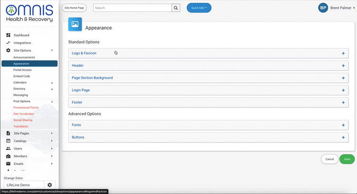Screen dimensions: 357x194
Task: Click the BP user avatar
Action: (323, 8)
